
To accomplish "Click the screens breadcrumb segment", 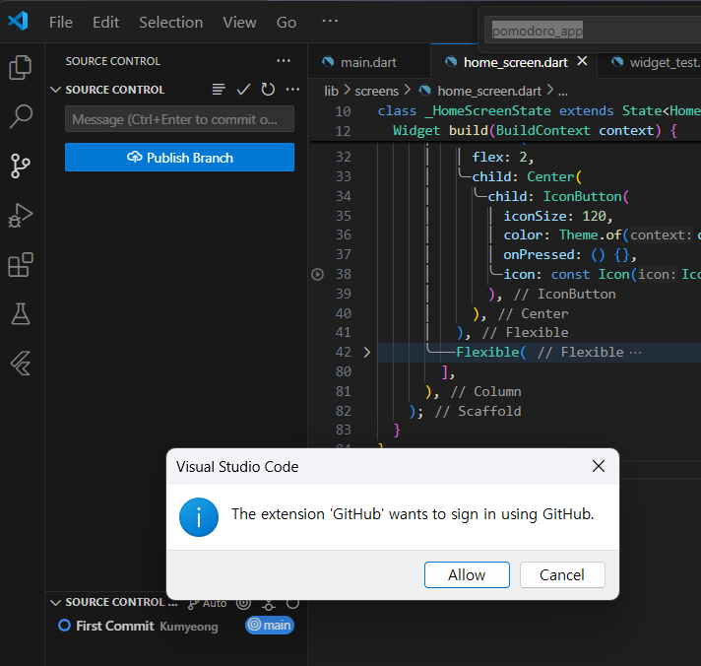I will (376, 91).
